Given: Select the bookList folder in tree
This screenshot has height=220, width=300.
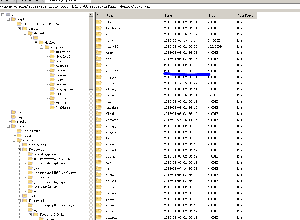Looking at the screenshot, I should coord(63,108).
